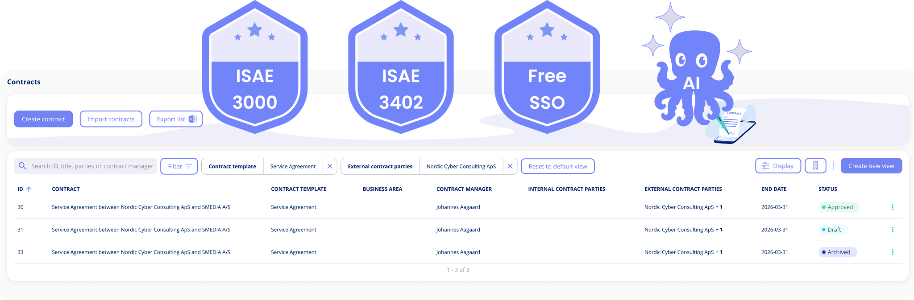Click the 1 - 3 of 3 pagination text
The height and width of the screenshot is (300, 914).
click(458, 270)
